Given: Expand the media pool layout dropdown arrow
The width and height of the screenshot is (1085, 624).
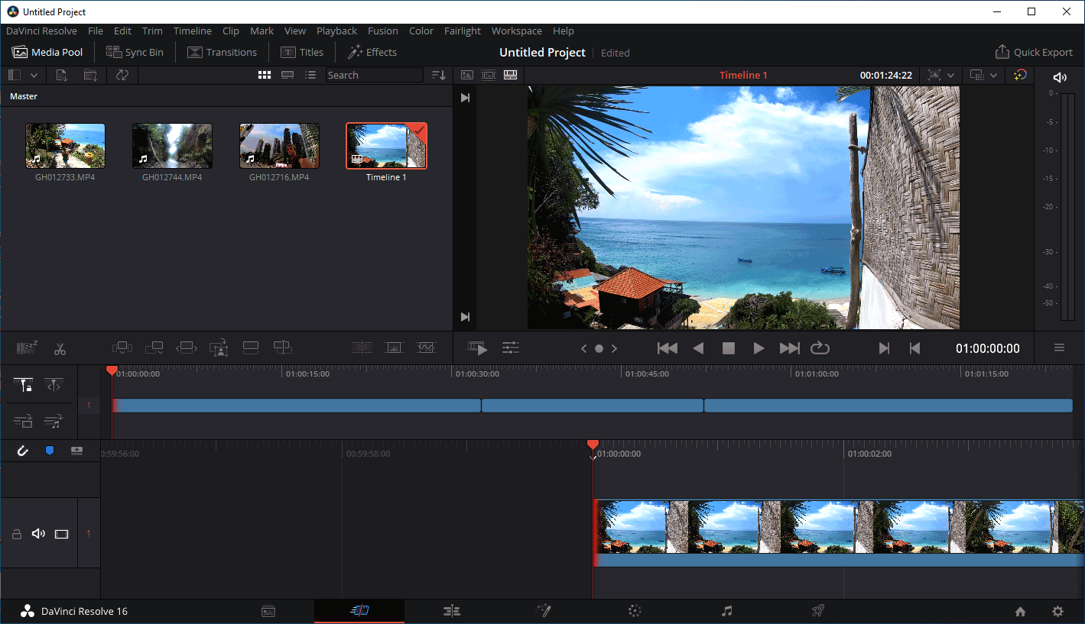Looking at the screenshot, I should (34, 75).
